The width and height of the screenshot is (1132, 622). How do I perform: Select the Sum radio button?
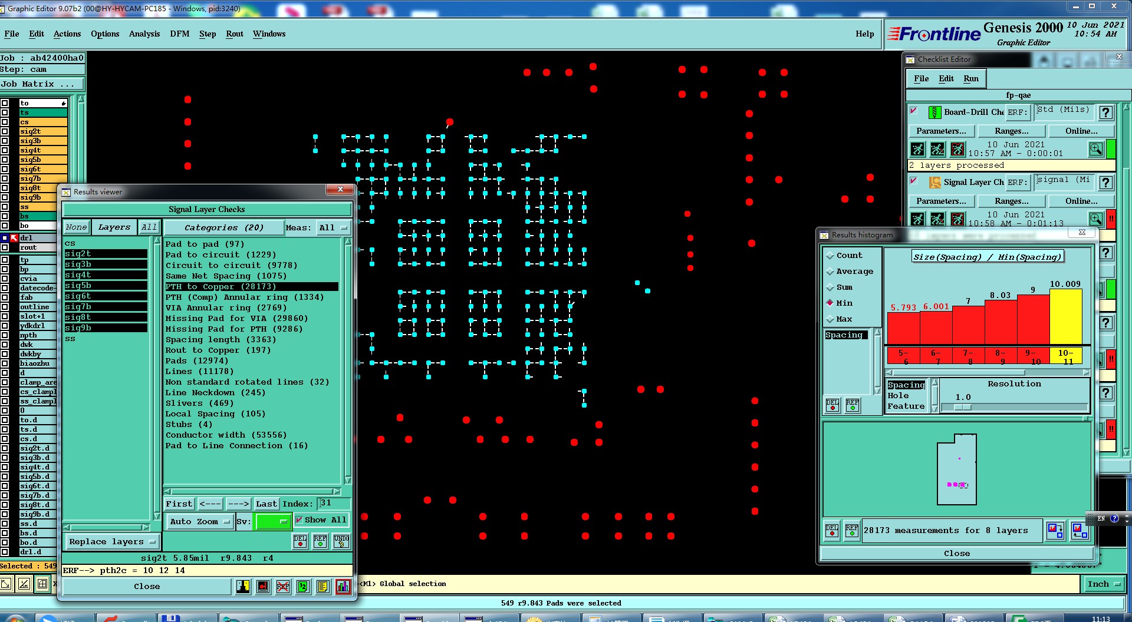(830, 287)
